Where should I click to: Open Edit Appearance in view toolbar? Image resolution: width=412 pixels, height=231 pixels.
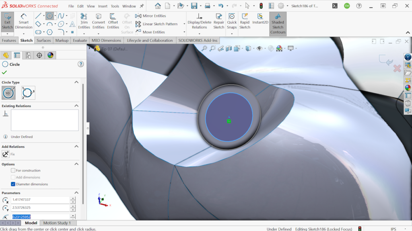[x=279, y=48]
